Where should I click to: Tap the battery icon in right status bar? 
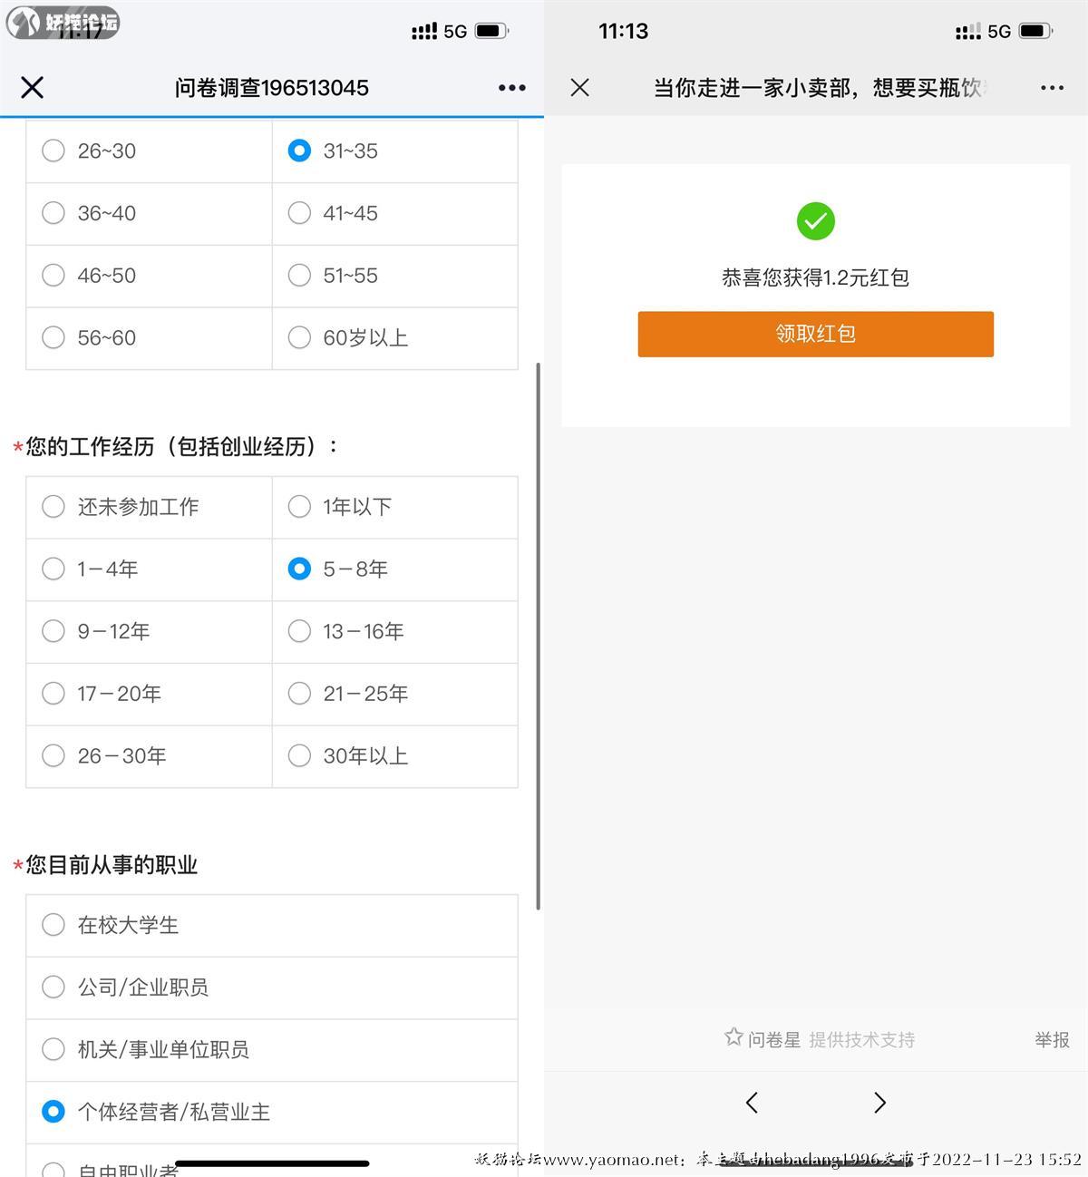(x=1035, y=31)
